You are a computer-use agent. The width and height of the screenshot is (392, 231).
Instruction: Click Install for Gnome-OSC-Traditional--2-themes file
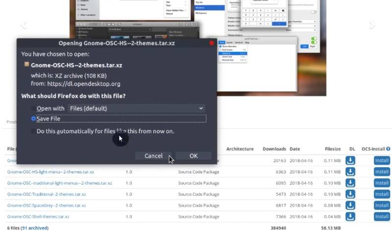coord(382,194)
